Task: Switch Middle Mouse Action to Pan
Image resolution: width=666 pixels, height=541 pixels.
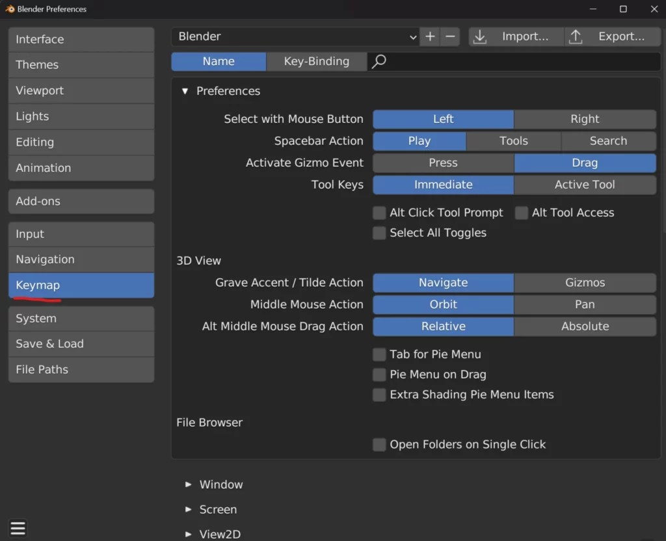Action: [583, 304]
